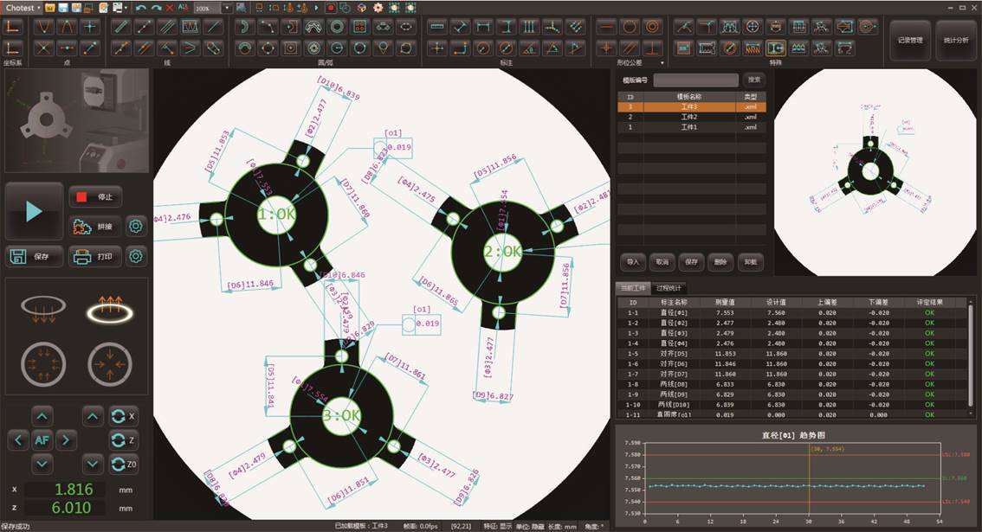Select the concentricity tolerance tool
Viewport: 982px width, 532px height.
(x=653, y=26)
